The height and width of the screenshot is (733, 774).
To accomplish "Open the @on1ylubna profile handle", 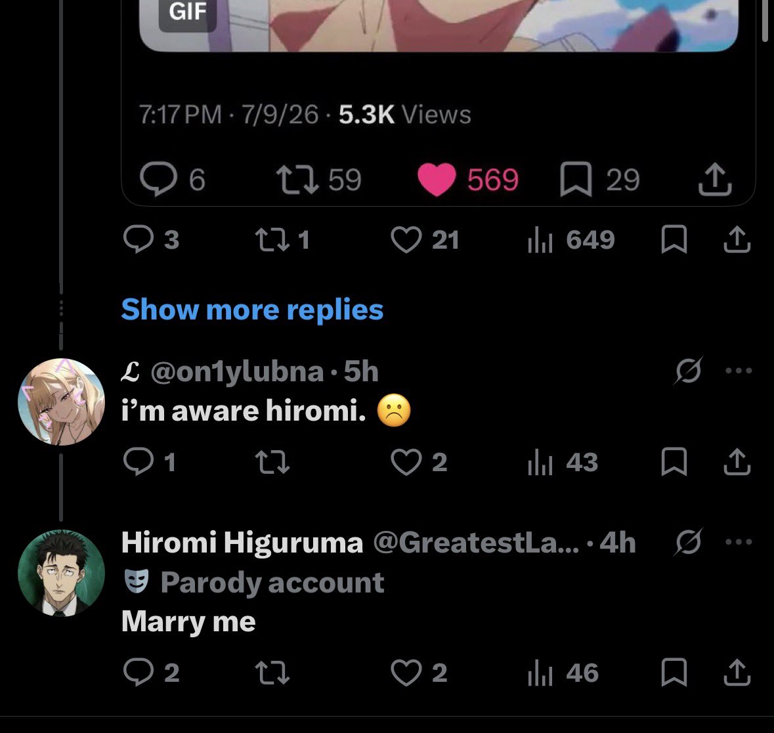I will (x=237, y=371).
